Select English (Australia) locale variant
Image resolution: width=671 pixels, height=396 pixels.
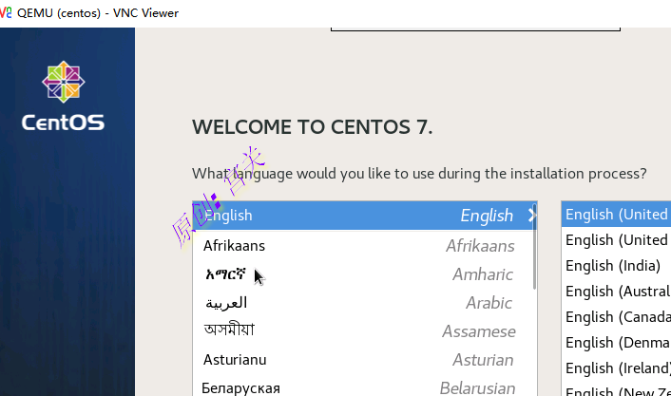pyautogui.click(x=616, y=292)
